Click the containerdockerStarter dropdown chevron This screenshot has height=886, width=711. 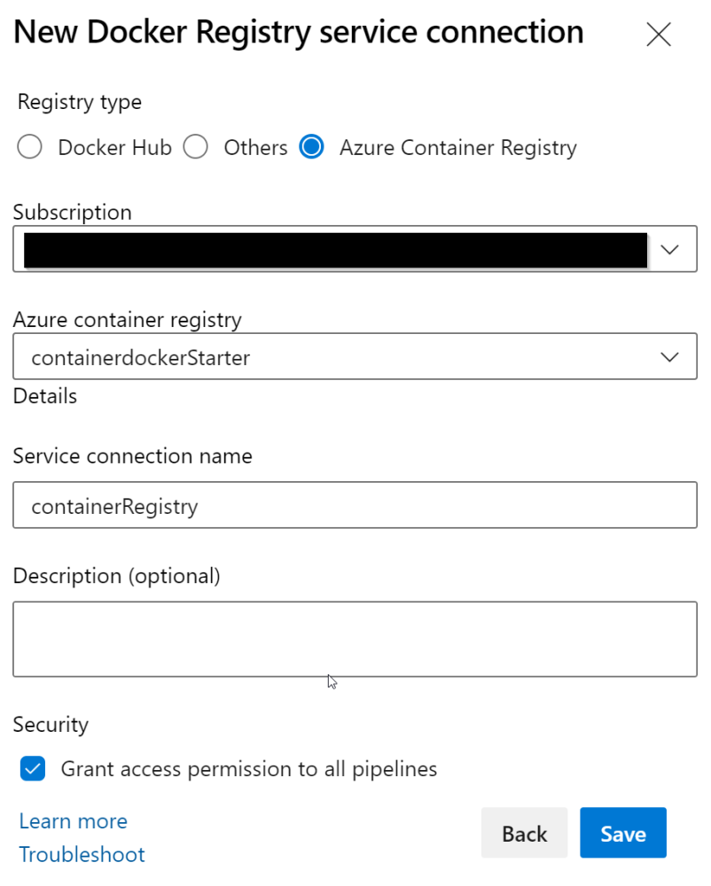pos(670,356)
